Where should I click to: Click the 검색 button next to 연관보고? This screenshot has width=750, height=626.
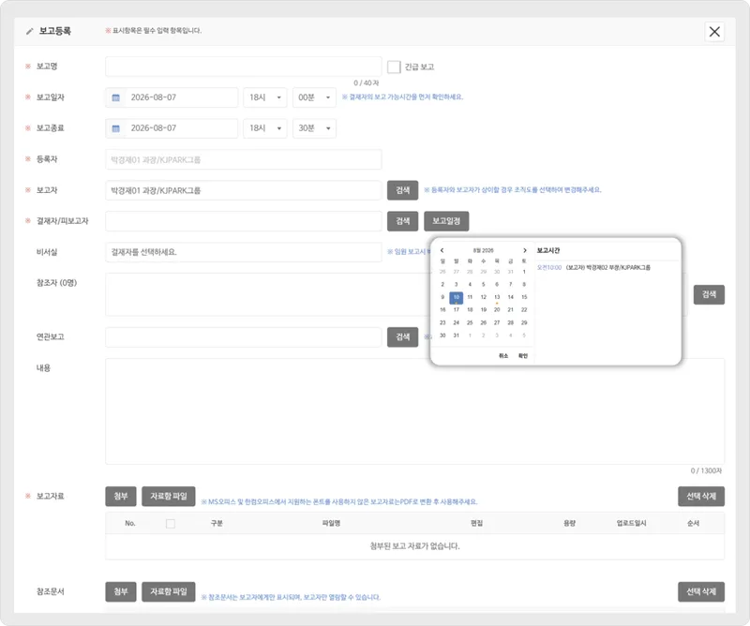click(x=403, y=337)
